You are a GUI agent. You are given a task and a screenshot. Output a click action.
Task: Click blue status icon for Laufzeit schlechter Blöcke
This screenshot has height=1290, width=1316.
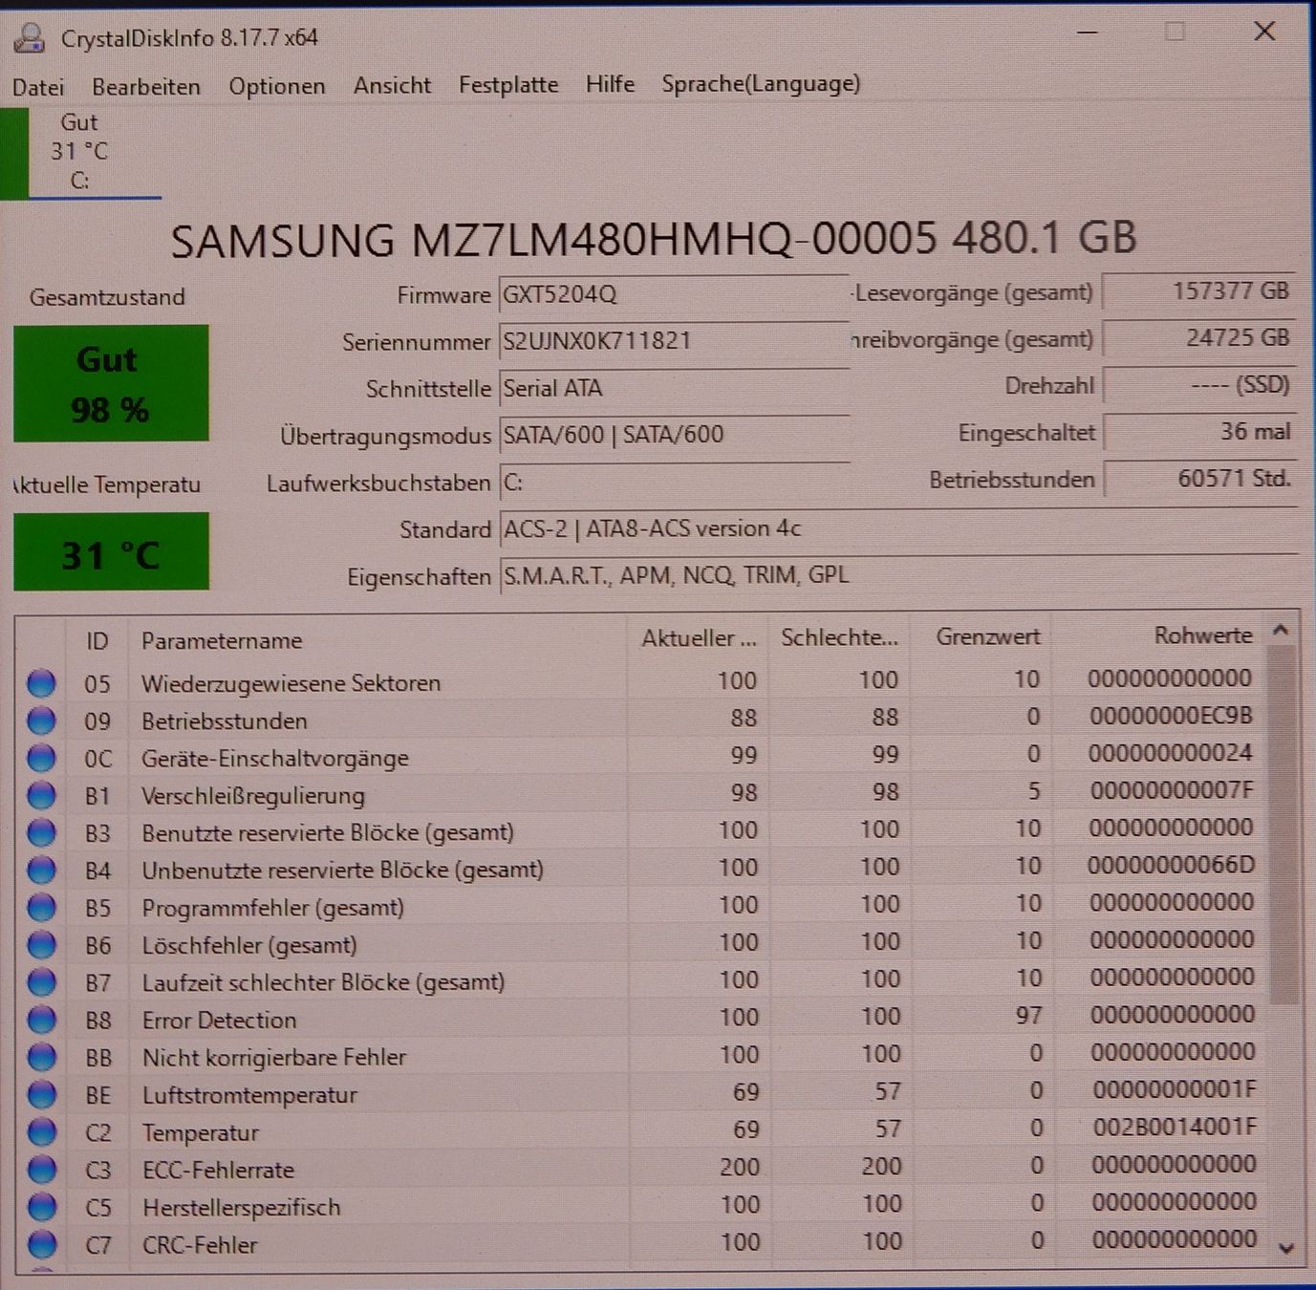41,982
